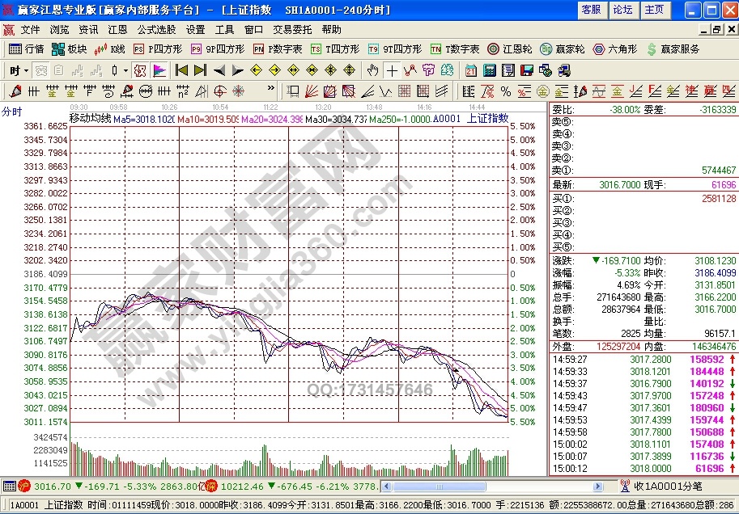This screenshot has width=739, height=514.
Task: Toggle the crosshair cursor tool
Action: point(392,70)
